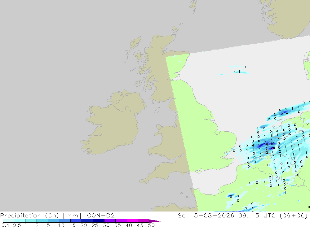310x227 pixels.
Task: Click the '0.5' legend label
Action: [17, 225]
